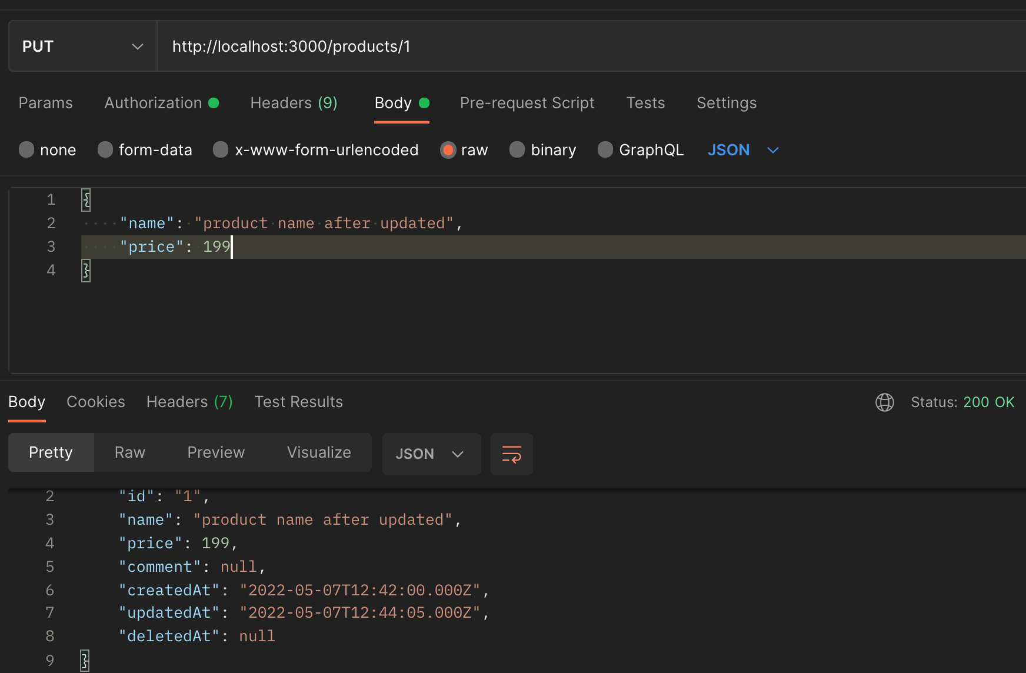
Task: Select the response Body tab
Action: 27,402
